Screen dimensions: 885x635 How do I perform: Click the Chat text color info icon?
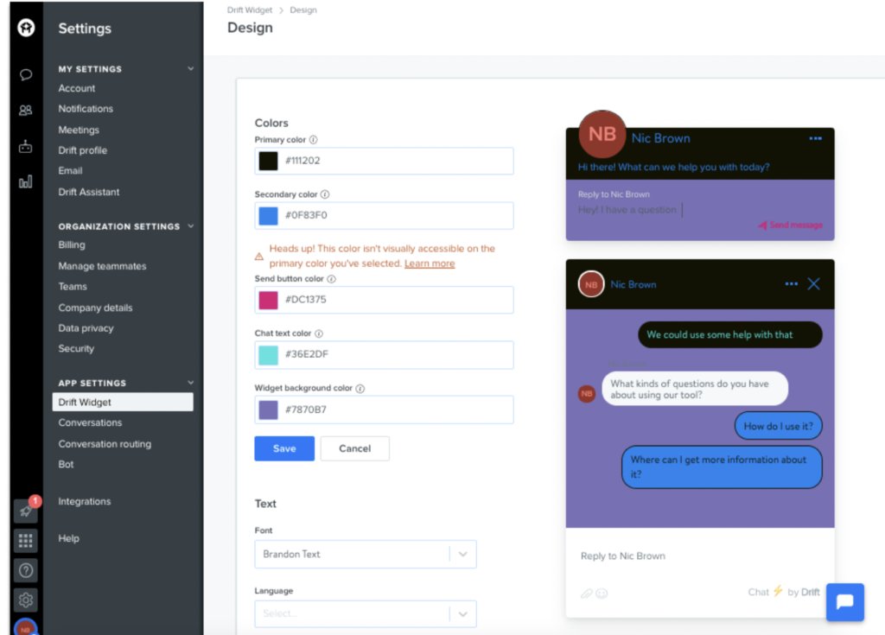click(319, 333)
